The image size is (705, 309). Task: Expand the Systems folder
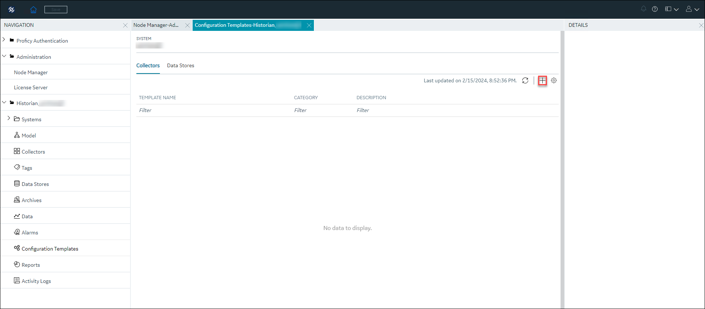click(x=9, y=118)
